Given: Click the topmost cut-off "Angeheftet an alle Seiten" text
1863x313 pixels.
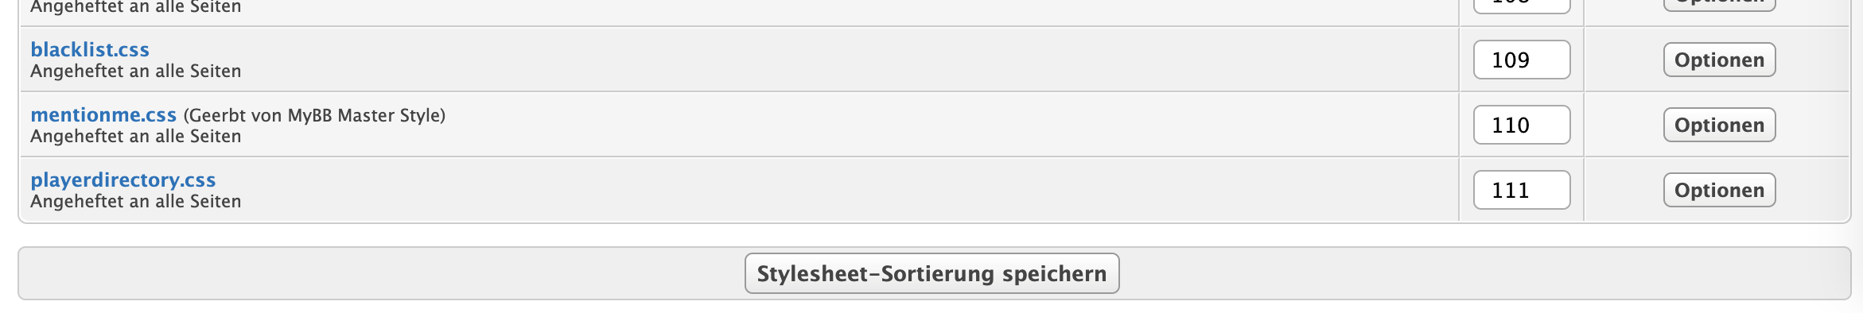Looking at the screenshot, I should point(136,6).
